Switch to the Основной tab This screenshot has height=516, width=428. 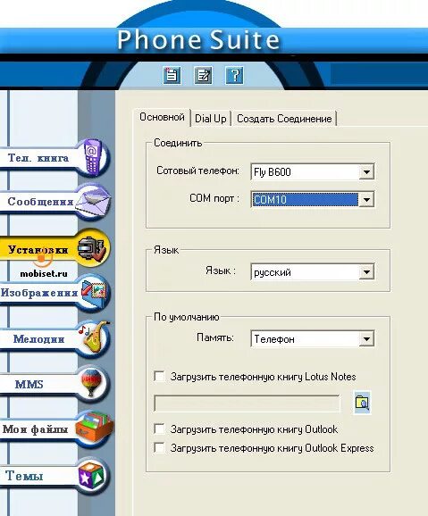pos(162,117)
